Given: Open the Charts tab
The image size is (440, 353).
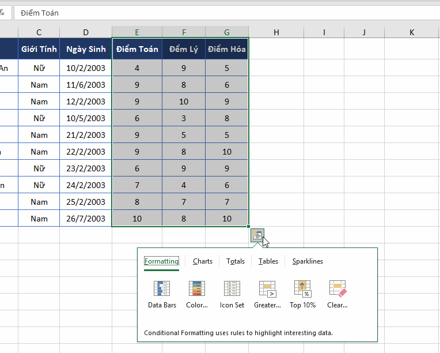Looking at the screenshot, I should (x=203, y=261).
